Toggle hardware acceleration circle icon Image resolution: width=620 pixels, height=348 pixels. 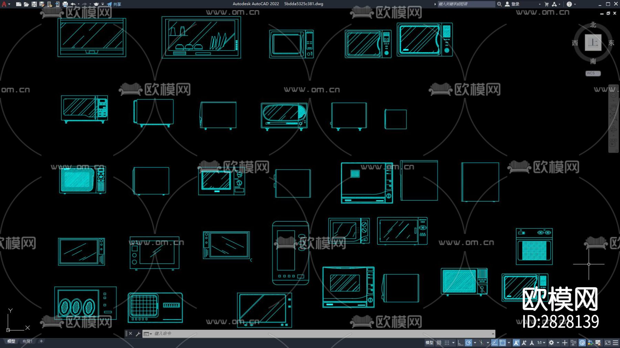point(582,343)
